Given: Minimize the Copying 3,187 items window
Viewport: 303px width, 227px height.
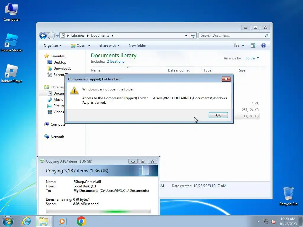Looking at the screenshot, I should click(x=133, y=161).
